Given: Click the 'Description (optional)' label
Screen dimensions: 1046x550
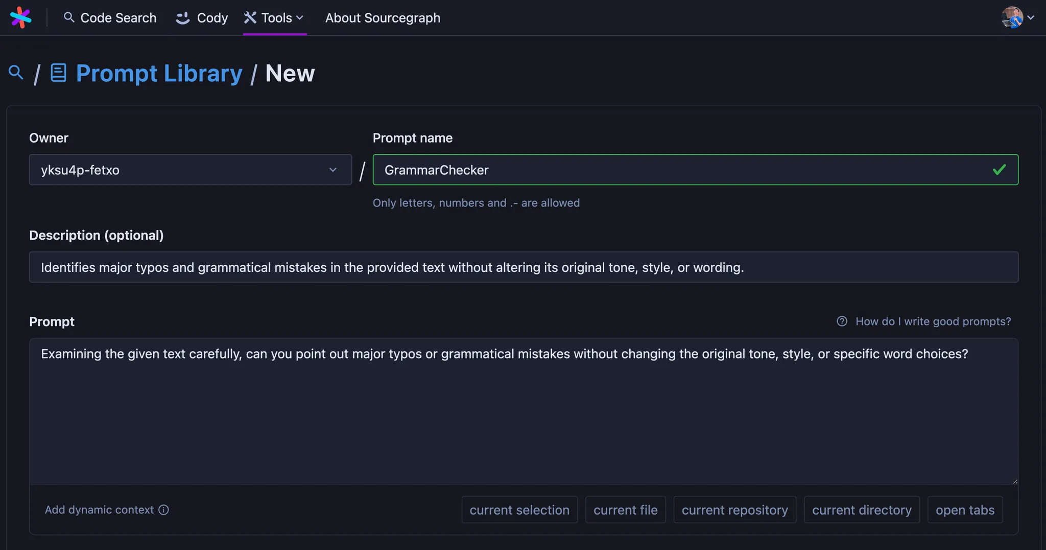Looking at the screenshot, I should click(x=96, y=235).
